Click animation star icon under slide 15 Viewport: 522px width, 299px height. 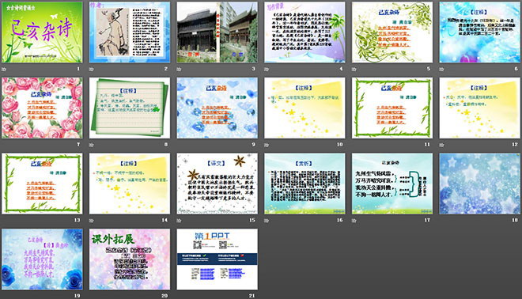179,220
